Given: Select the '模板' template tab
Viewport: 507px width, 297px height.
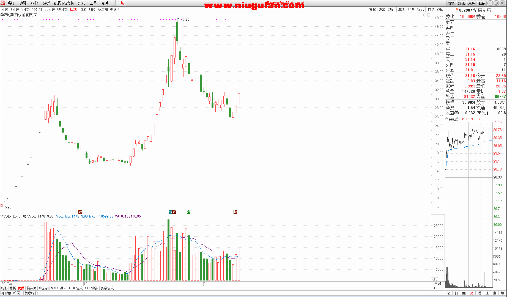Looking at the screenshot, I should click(x=13, y=288).
